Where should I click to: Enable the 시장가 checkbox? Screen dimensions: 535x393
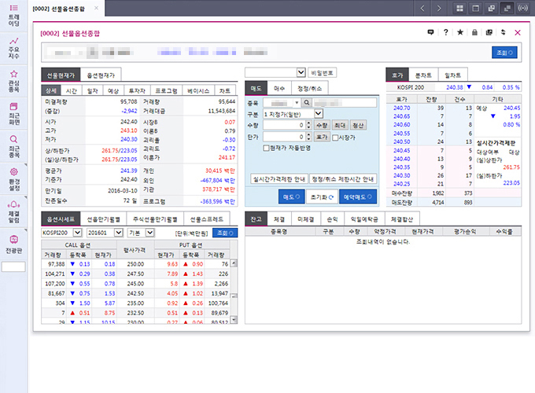pyautogui.click(x=335, y=136)
